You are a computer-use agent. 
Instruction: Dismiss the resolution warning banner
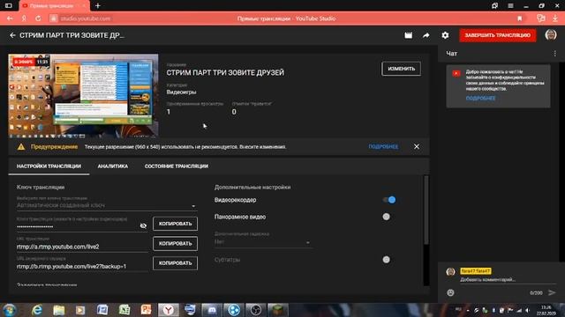(x=417, y=147)
